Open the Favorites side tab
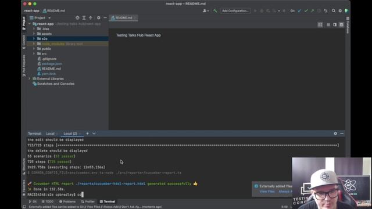Image resolution: width=372 pixels, height=209 pixels. tap(24, 188)
